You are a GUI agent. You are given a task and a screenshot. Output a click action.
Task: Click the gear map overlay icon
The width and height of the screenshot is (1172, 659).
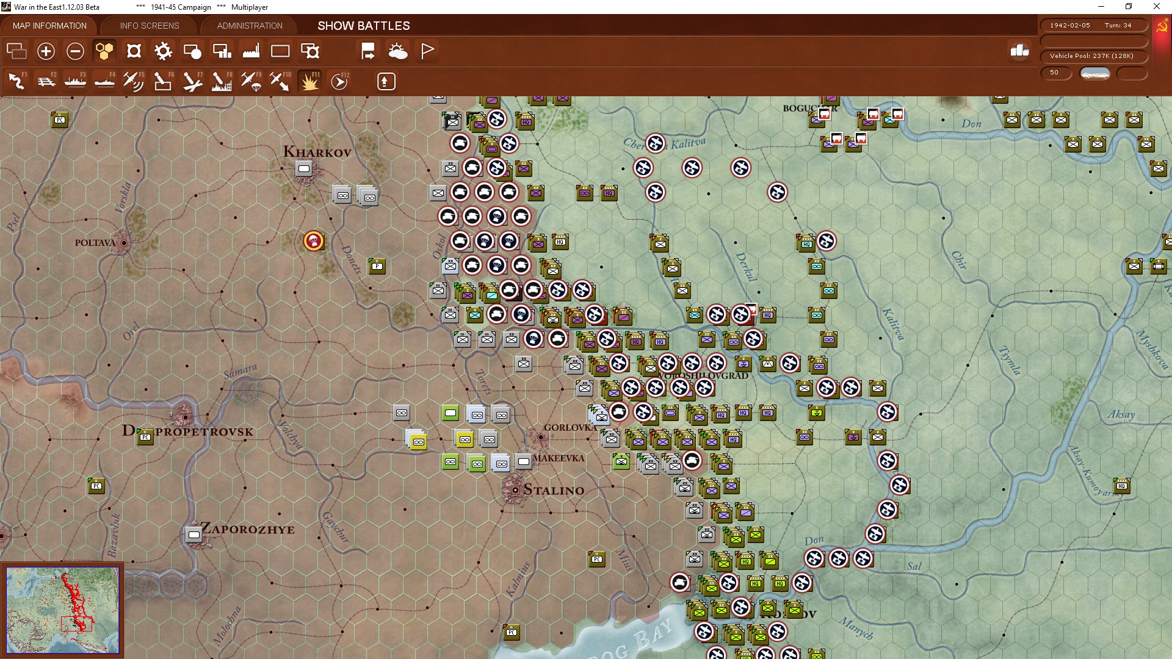[x=163, y=51]
